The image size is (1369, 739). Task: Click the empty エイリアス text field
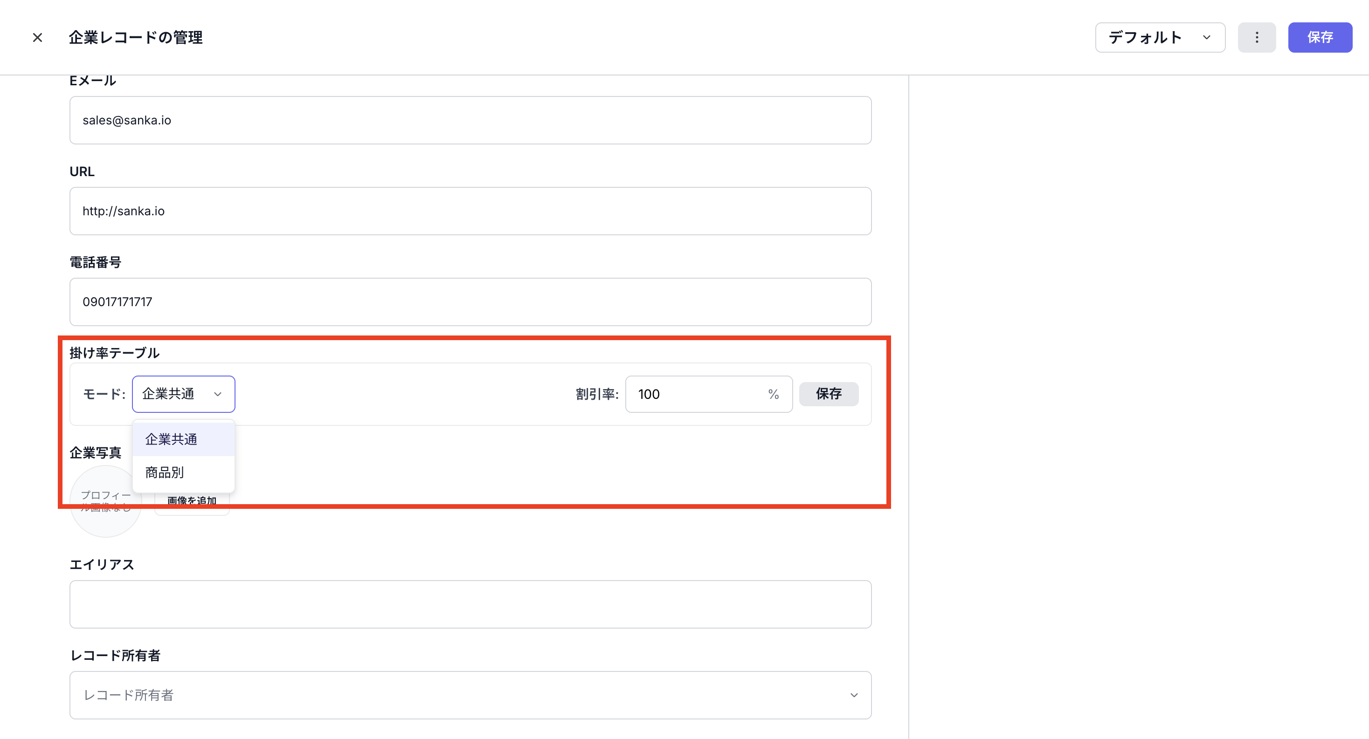pyautogui.click(x=470, y=605)
